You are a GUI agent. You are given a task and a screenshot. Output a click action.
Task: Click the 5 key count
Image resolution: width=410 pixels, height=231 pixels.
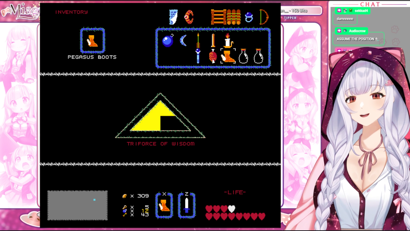coord(147,207)
